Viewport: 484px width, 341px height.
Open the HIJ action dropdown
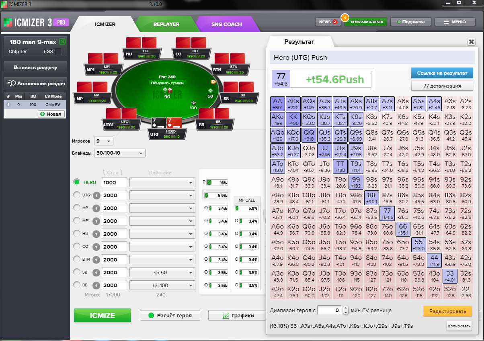[162, 234]
